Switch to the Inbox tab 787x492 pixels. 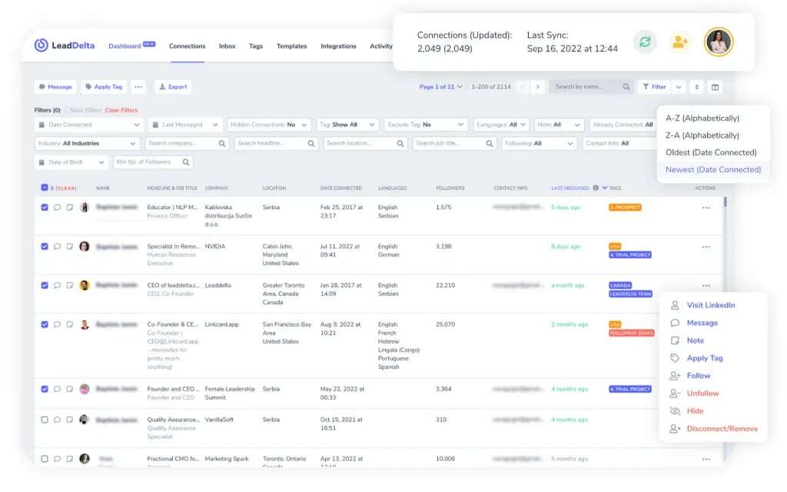227,46
